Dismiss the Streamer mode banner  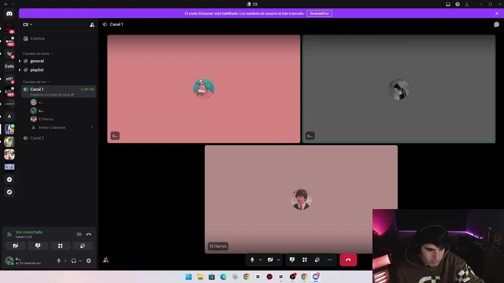[497, 13]
